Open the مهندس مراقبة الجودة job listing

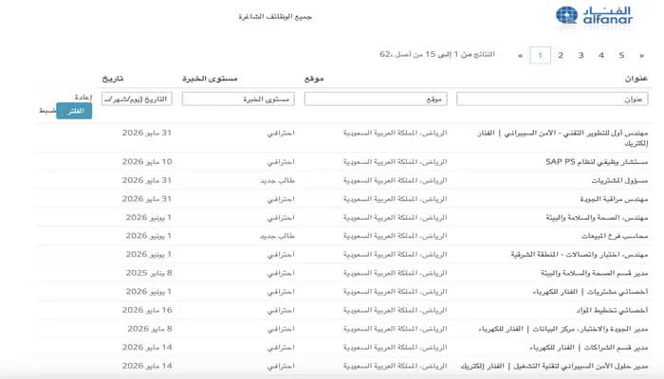tap(614, 199)
